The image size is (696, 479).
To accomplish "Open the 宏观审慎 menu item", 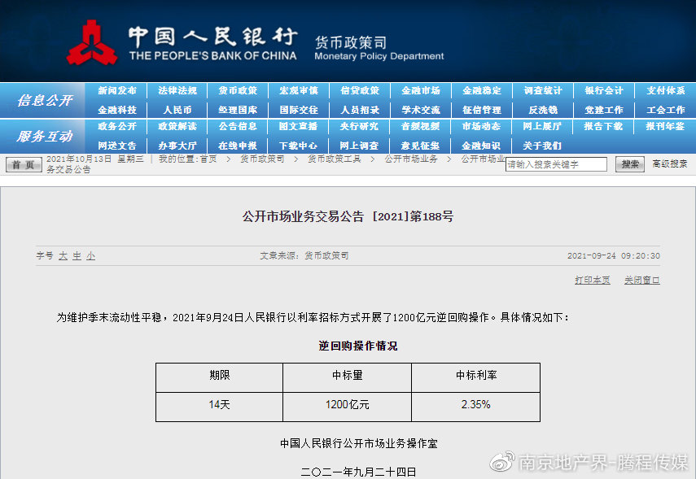I will [299, 90].
